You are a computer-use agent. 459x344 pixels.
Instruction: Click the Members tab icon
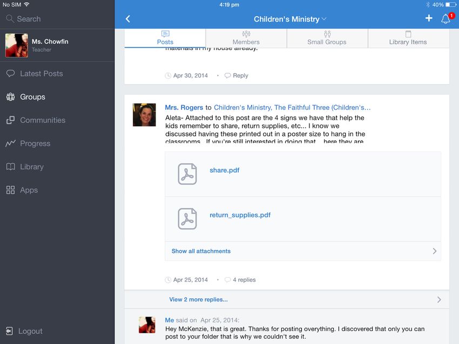point(246,34)
